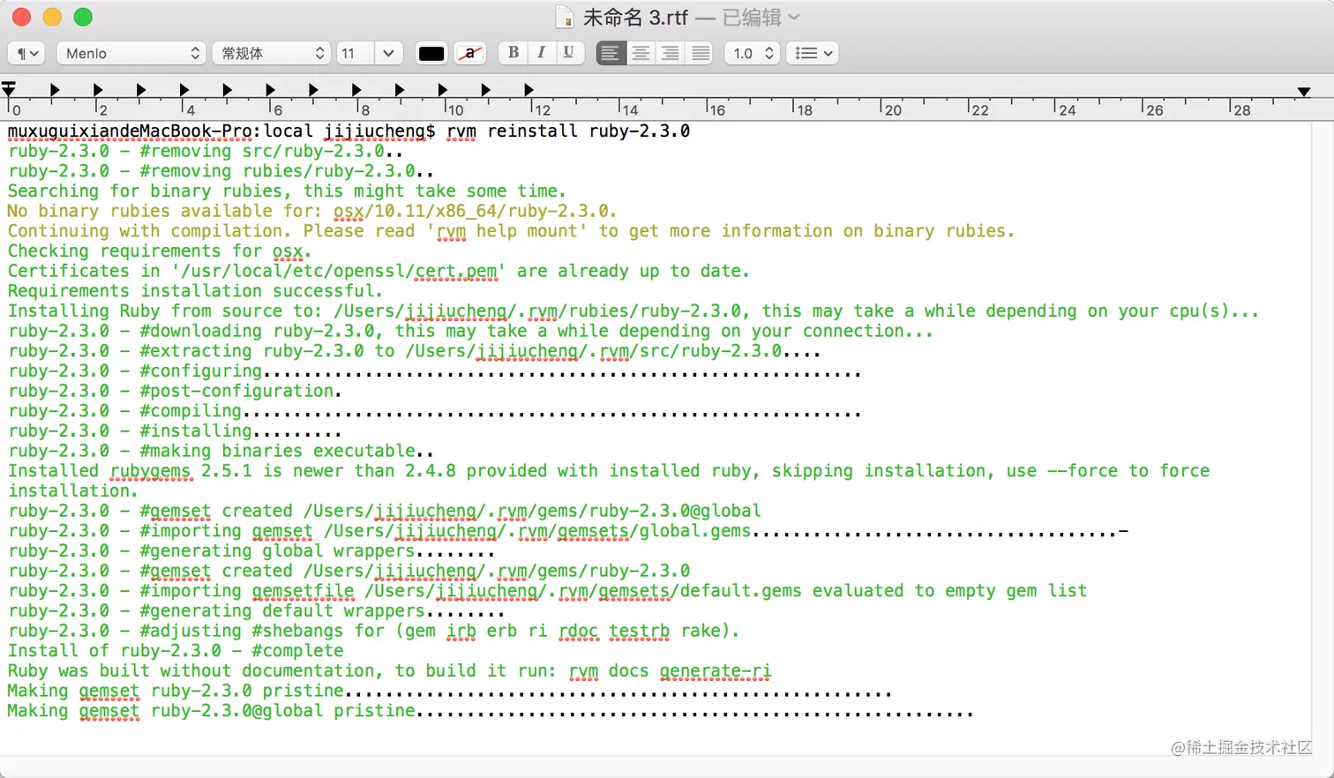The width and height of the screenshot is (1334, 778).
Task: Open the 常规体 typeface dropdown
Action: pos(271,54)
